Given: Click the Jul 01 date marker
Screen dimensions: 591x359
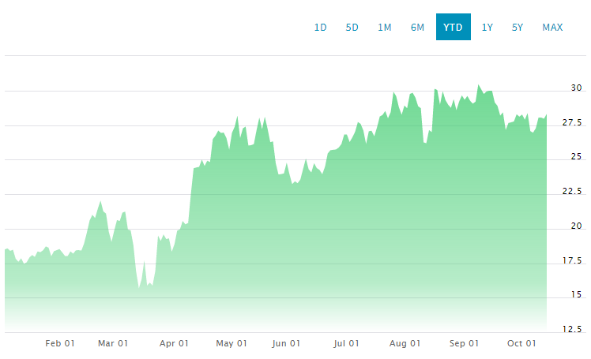Looking at the screenshot, I should [346, 343].
